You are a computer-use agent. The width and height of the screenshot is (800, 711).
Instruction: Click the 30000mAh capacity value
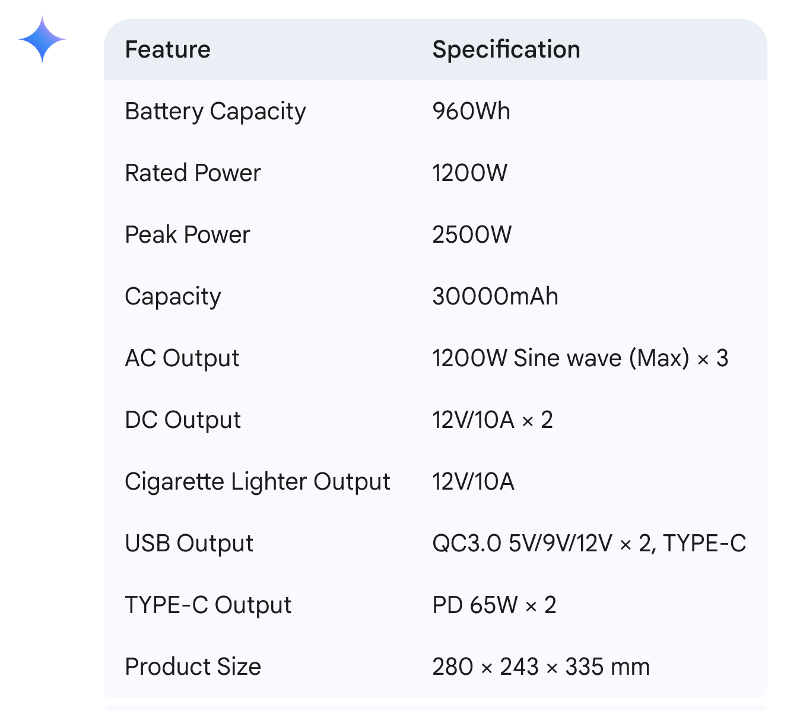point(495,296)
